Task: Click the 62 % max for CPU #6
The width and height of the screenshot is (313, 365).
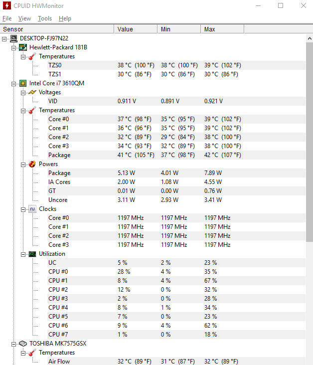Action: coord(210,326)
